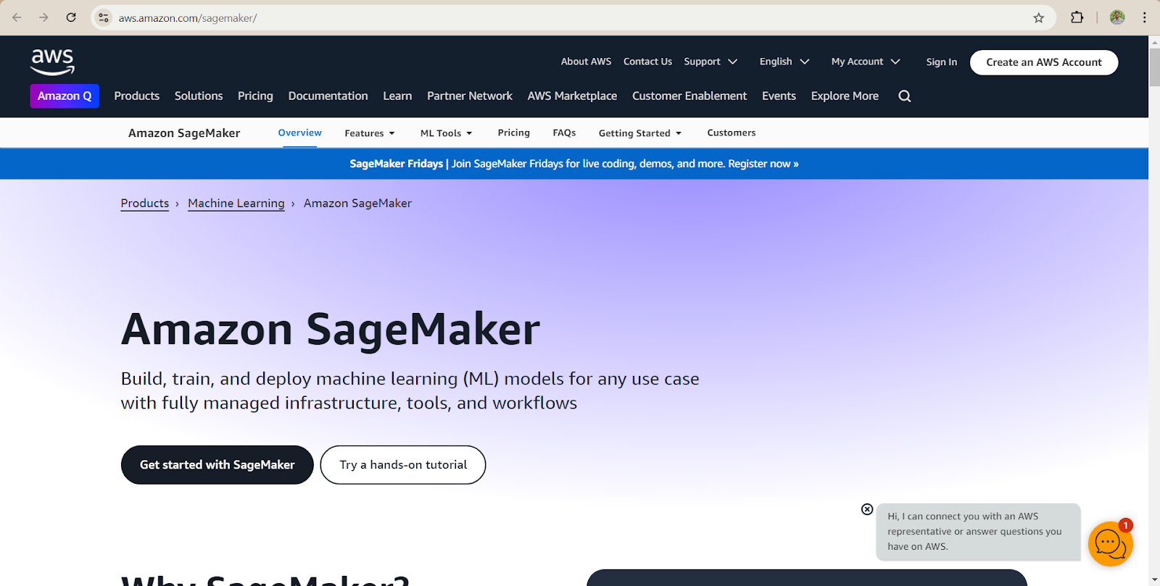Open the AWS chat assistant bubble
1160x586 pixels.
pos(1110,543)
